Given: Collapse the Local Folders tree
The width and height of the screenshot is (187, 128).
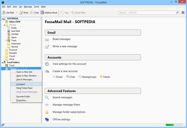Looking at the screenshot, I should tap(2, 63).
